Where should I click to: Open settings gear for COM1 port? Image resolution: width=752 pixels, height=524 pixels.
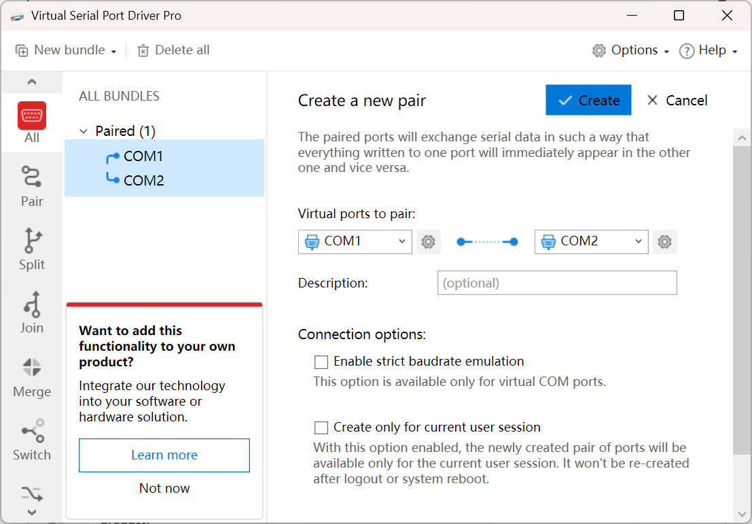pyautogui.click(x=428, y=241)
